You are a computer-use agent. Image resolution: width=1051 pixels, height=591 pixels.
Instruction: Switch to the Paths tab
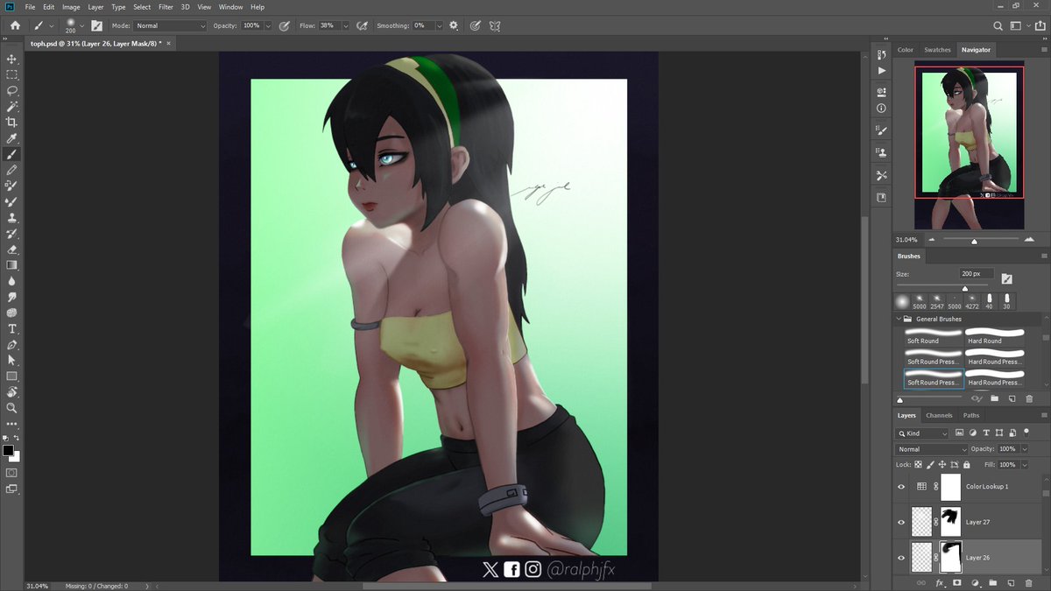[x=971, y=415]
